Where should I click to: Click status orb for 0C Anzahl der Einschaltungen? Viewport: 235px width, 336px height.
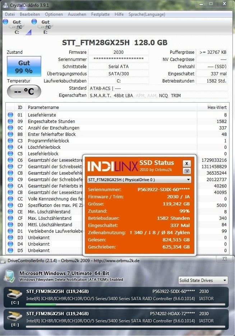point(10,128)
